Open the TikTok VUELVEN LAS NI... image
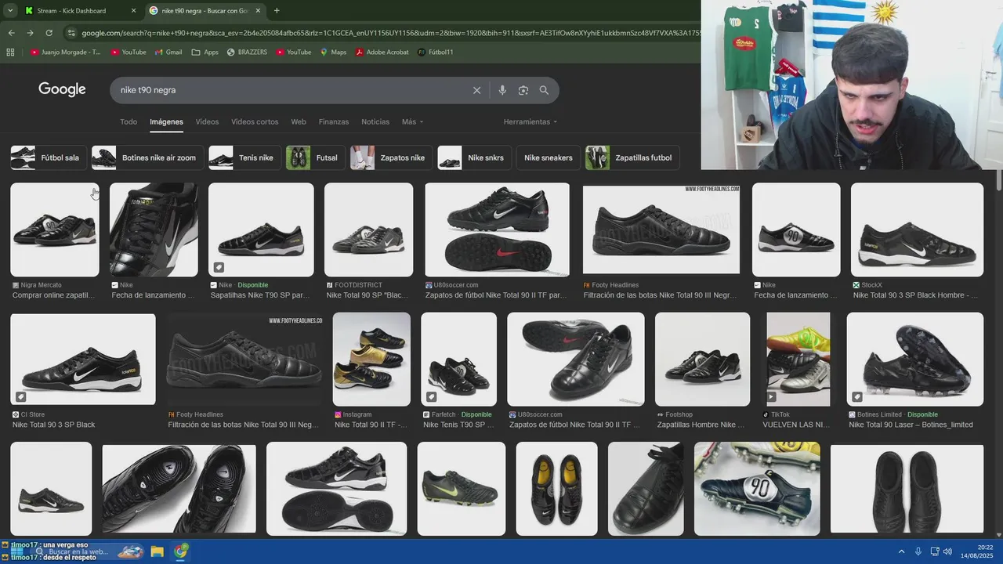This screenshot has height=564, width=1003. point(798,359)
